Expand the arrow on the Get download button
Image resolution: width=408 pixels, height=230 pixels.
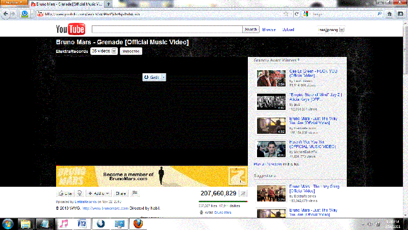[x=164, y=77]
